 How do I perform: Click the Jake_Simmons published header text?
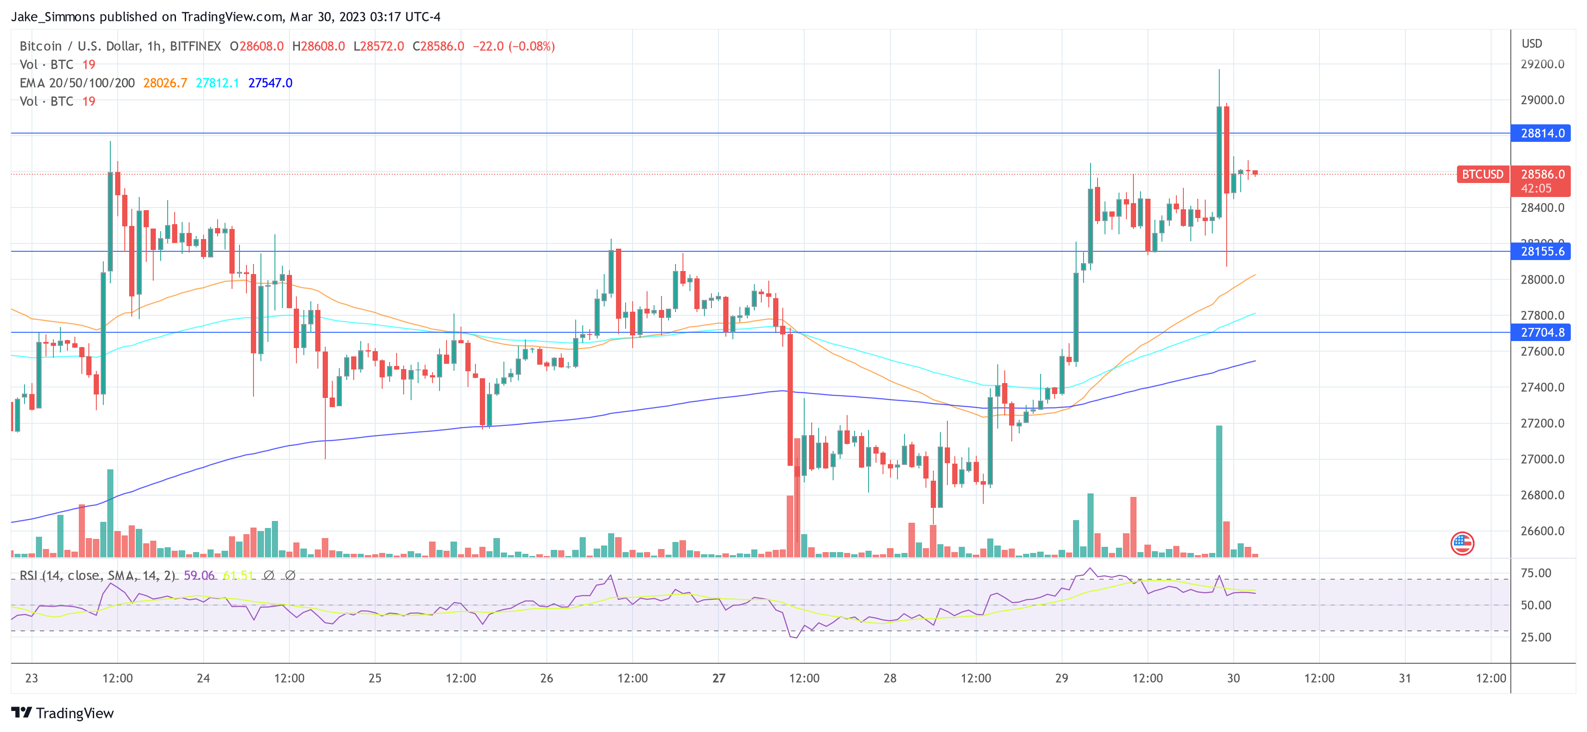(x=225, y=17)
